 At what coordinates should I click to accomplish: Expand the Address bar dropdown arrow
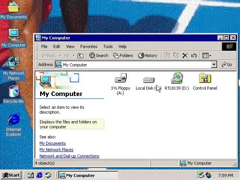pyautogui.click(x=214, y=65)
